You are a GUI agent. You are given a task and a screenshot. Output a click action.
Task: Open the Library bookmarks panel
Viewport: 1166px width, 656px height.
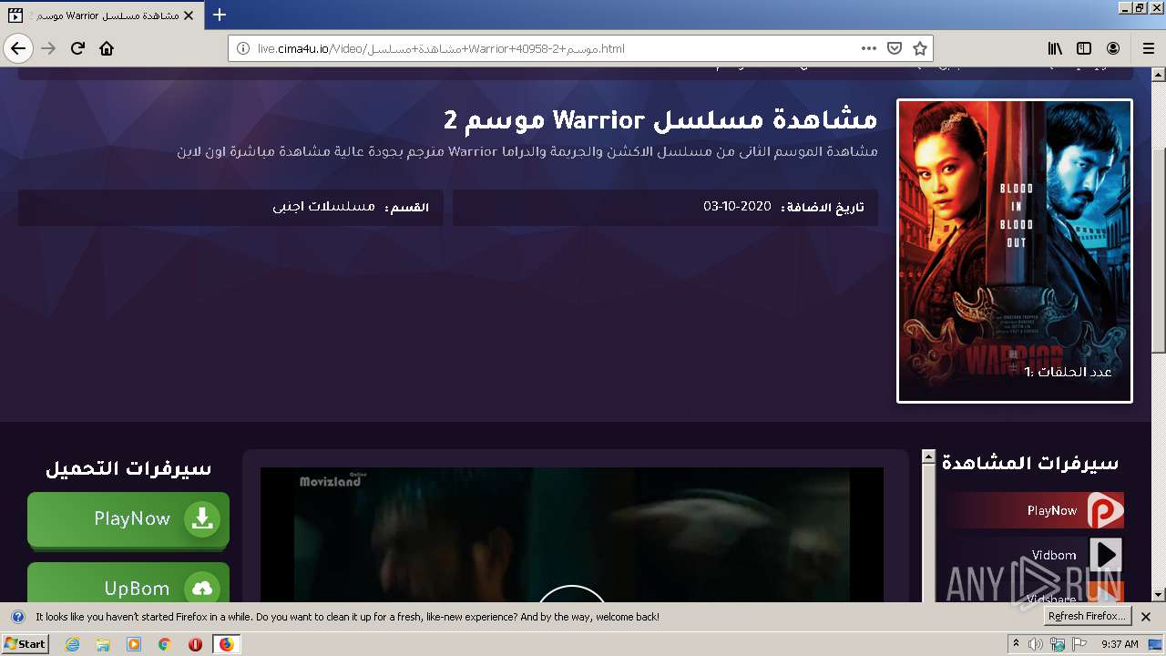1055,48
